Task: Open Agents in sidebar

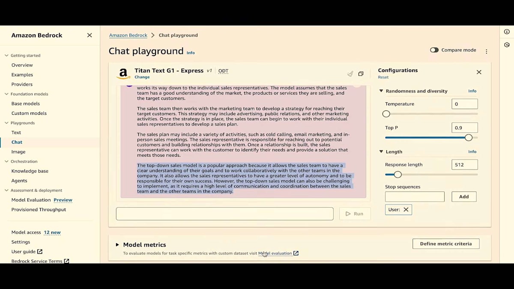Action: [x=19, y=181]
